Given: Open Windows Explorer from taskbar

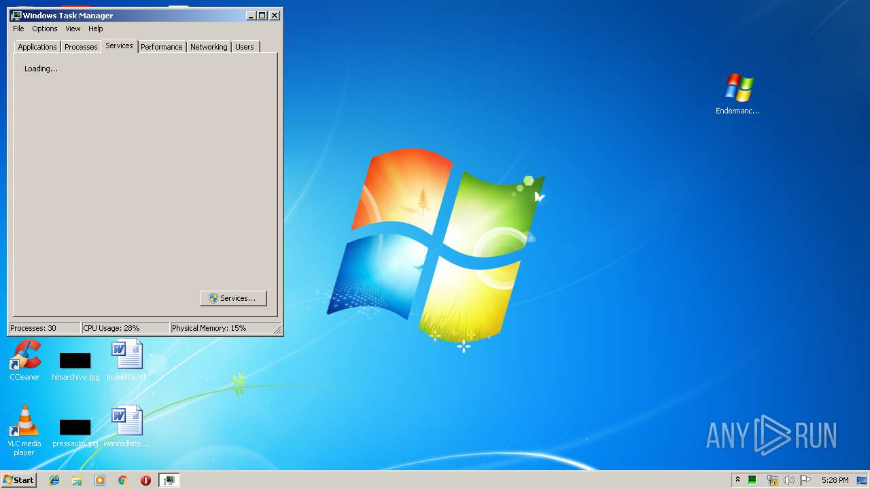Looking at the screenshot, I should (77, 480).
